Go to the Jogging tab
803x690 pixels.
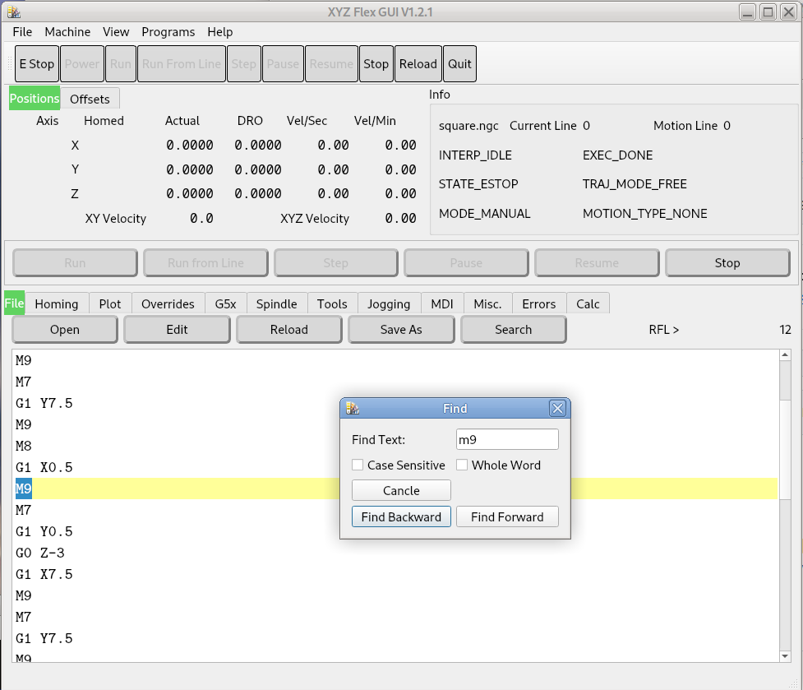click(x=390, y=303)
